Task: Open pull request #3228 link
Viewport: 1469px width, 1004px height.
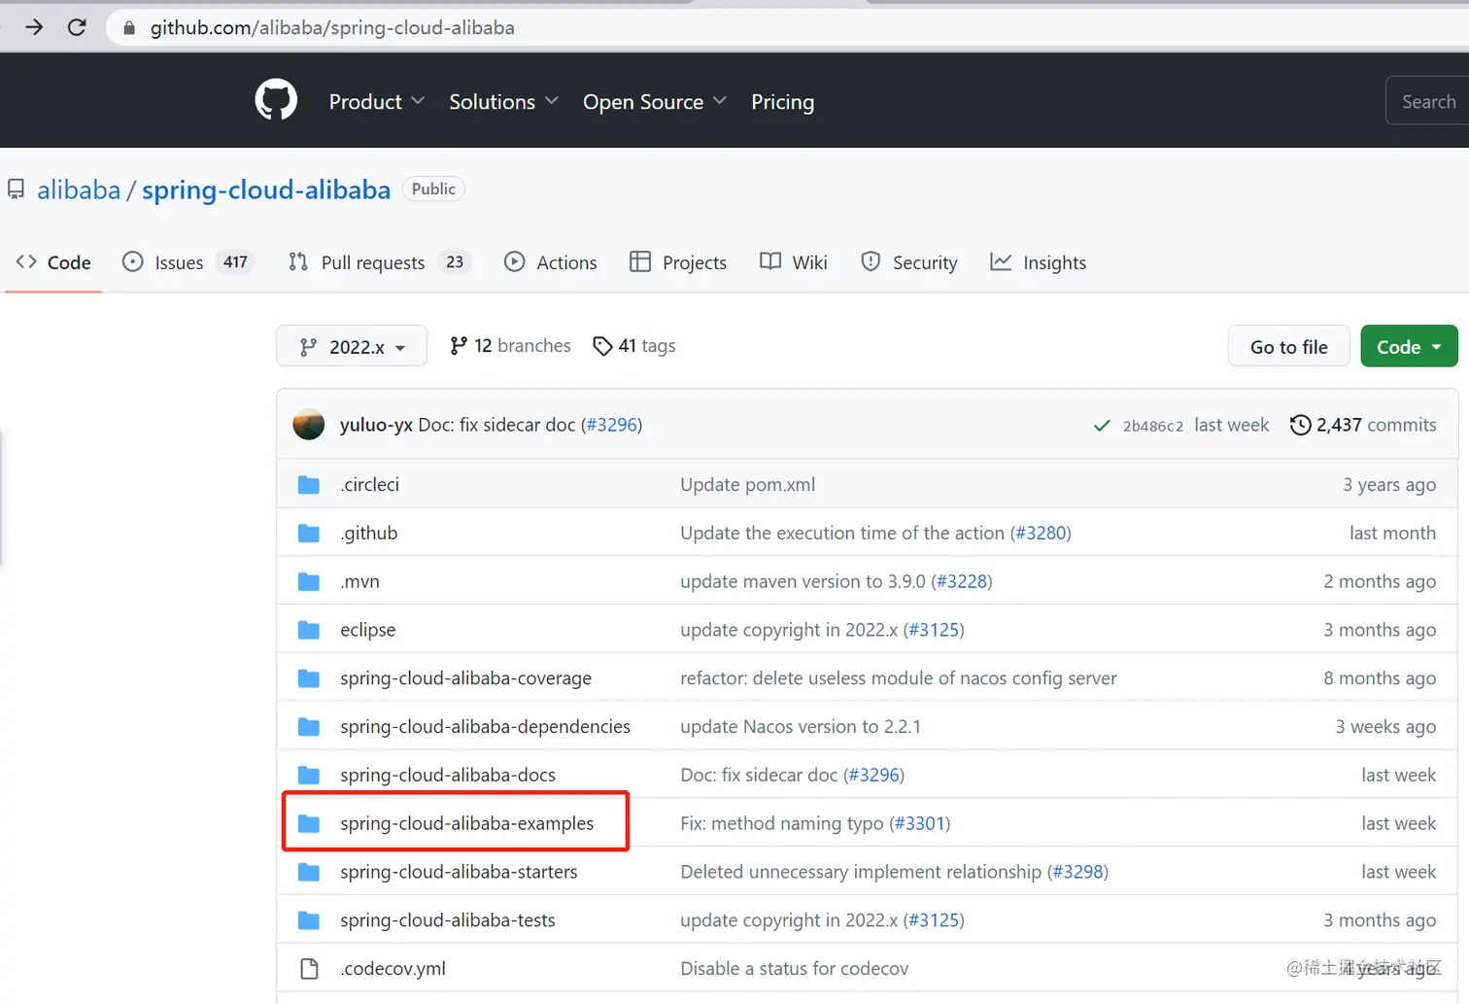Action: (x=963, y=582)
